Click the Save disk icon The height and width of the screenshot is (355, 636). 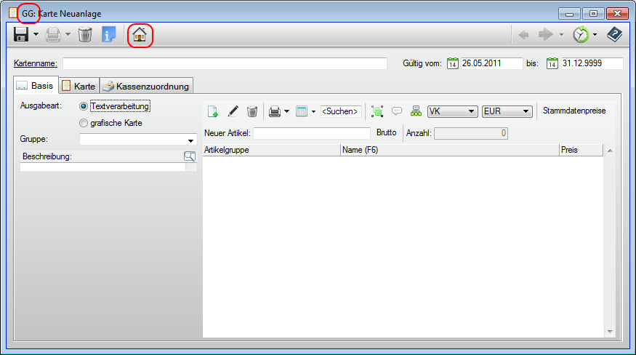22,34
